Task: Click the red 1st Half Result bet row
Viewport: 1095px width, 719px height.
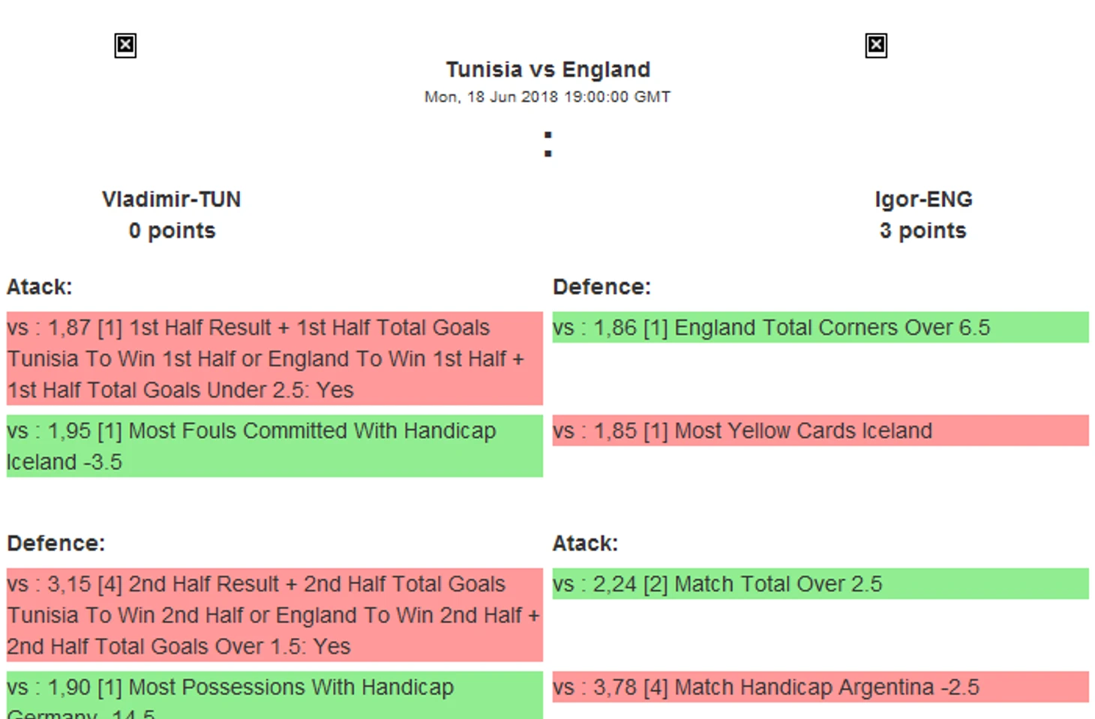Action: 274,358
